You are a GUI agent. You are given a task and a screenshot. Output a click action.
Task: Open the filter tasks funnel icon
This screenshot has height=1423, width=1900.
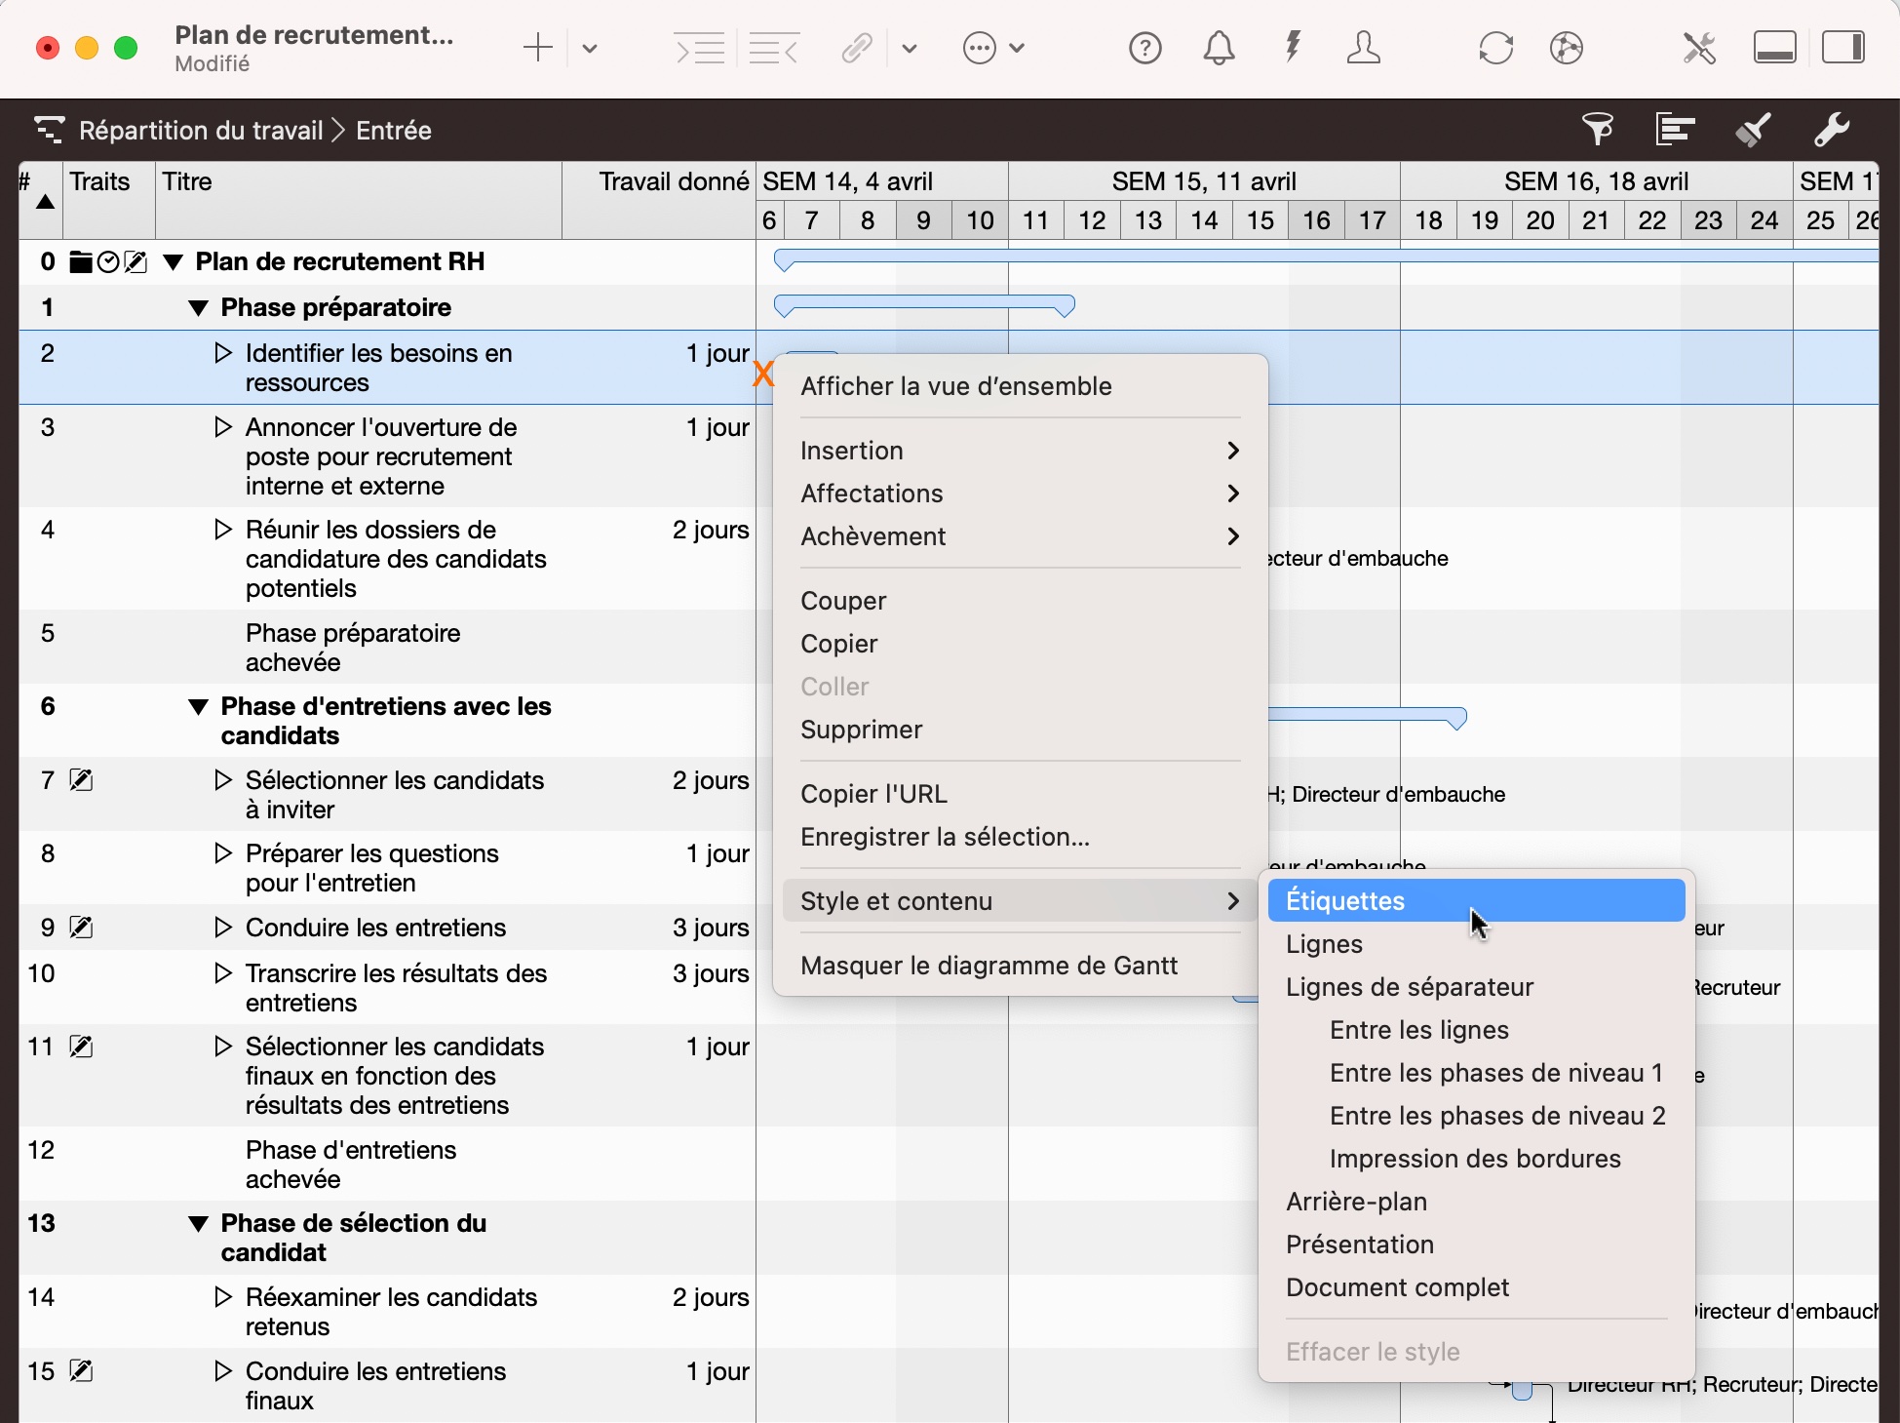click(x=1599, y=130)
